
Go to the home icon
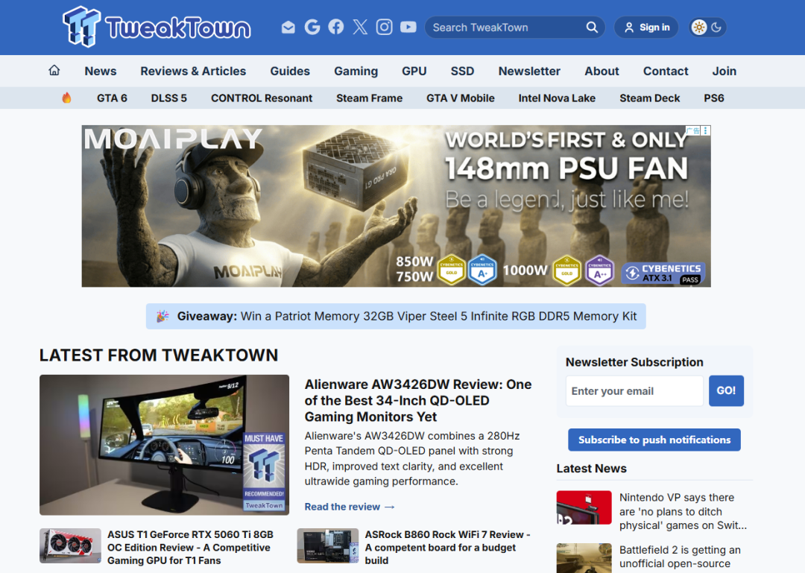[54, 70]
